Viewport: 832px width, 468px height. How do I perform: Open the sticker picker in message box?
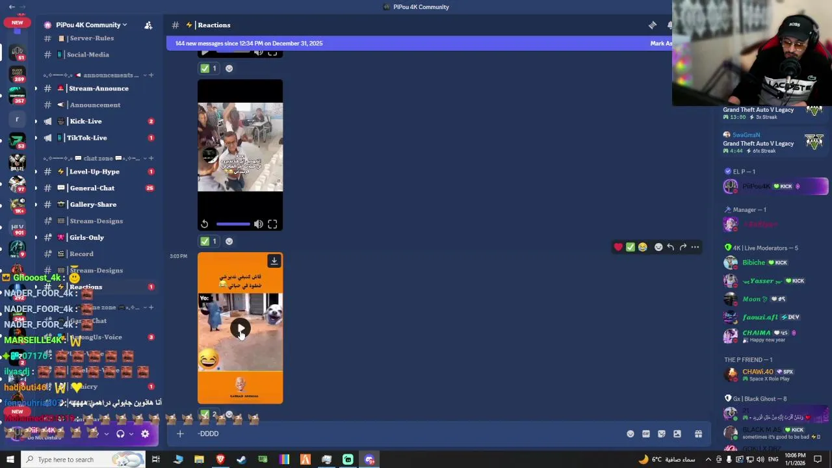point(662,434)
